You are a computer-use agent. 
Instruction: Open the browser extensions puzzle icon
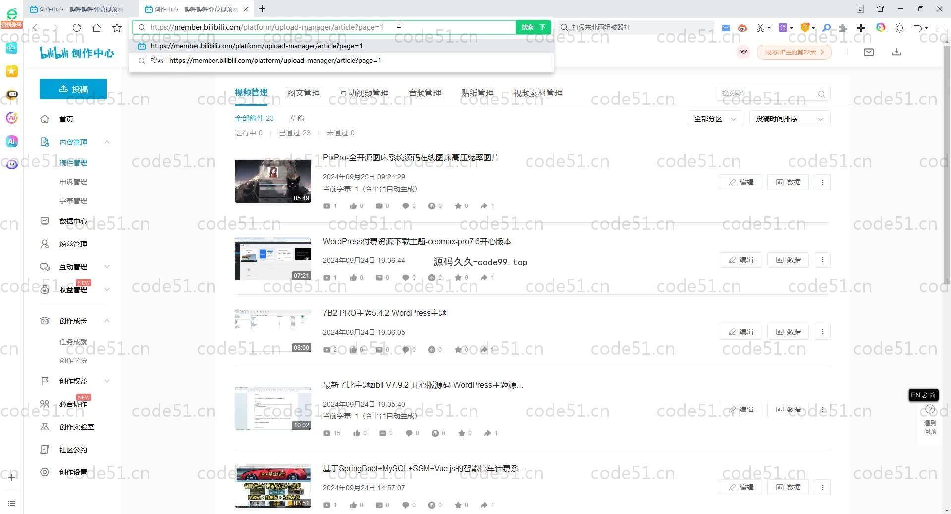843,28
